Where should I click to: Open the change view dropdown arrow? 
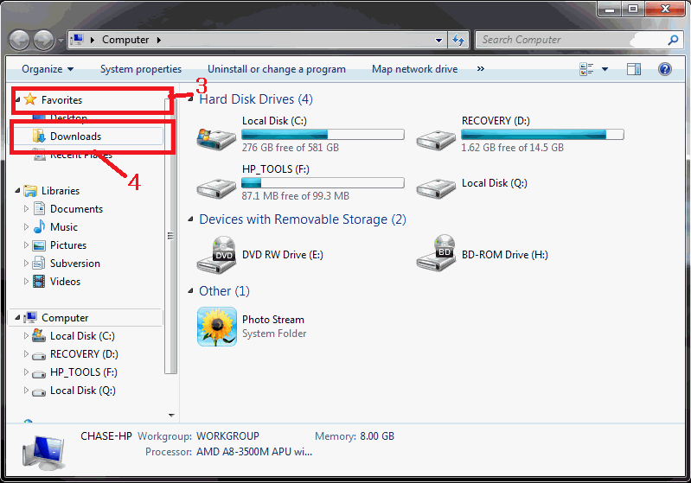pos(605,69)
